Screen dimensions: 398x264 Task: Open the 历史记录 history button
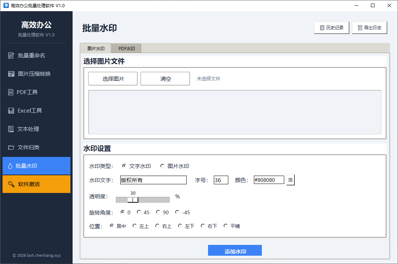(332, 28)
